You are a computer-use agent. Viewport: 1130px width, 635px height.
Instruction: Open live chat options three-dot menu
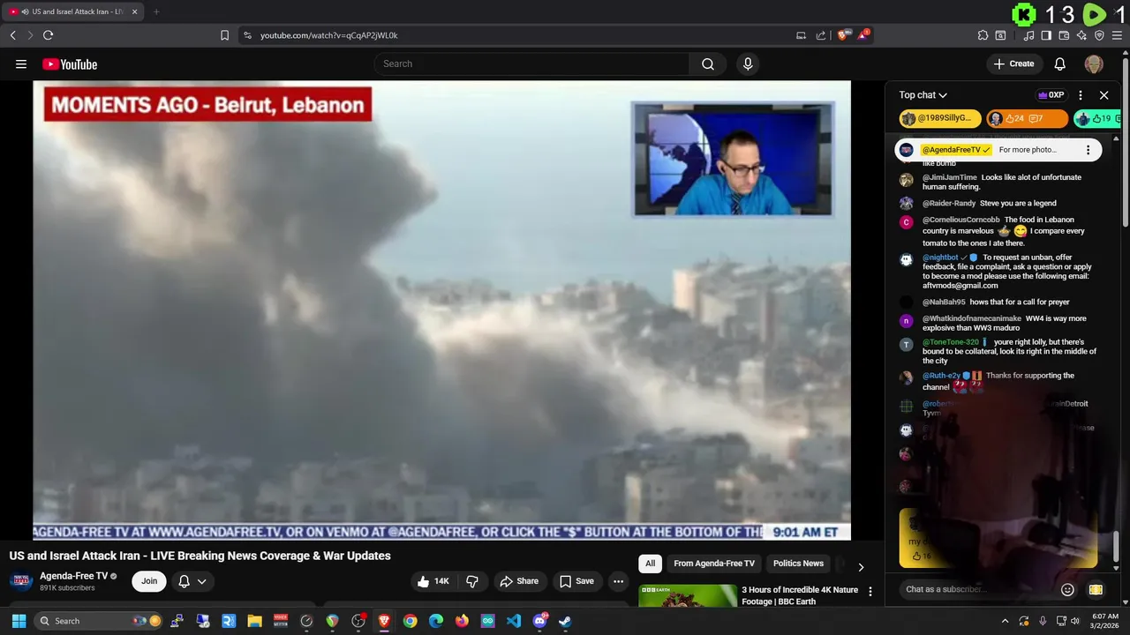point(1081,95)
